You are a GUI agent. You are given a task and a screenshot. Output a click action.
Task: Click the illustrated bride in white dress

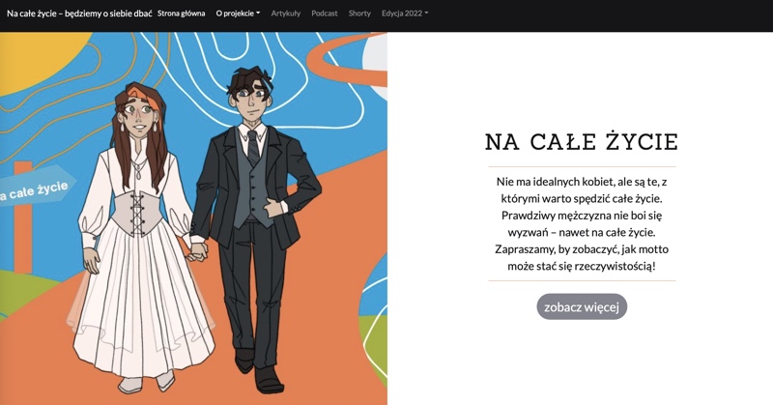coord(140,237)
